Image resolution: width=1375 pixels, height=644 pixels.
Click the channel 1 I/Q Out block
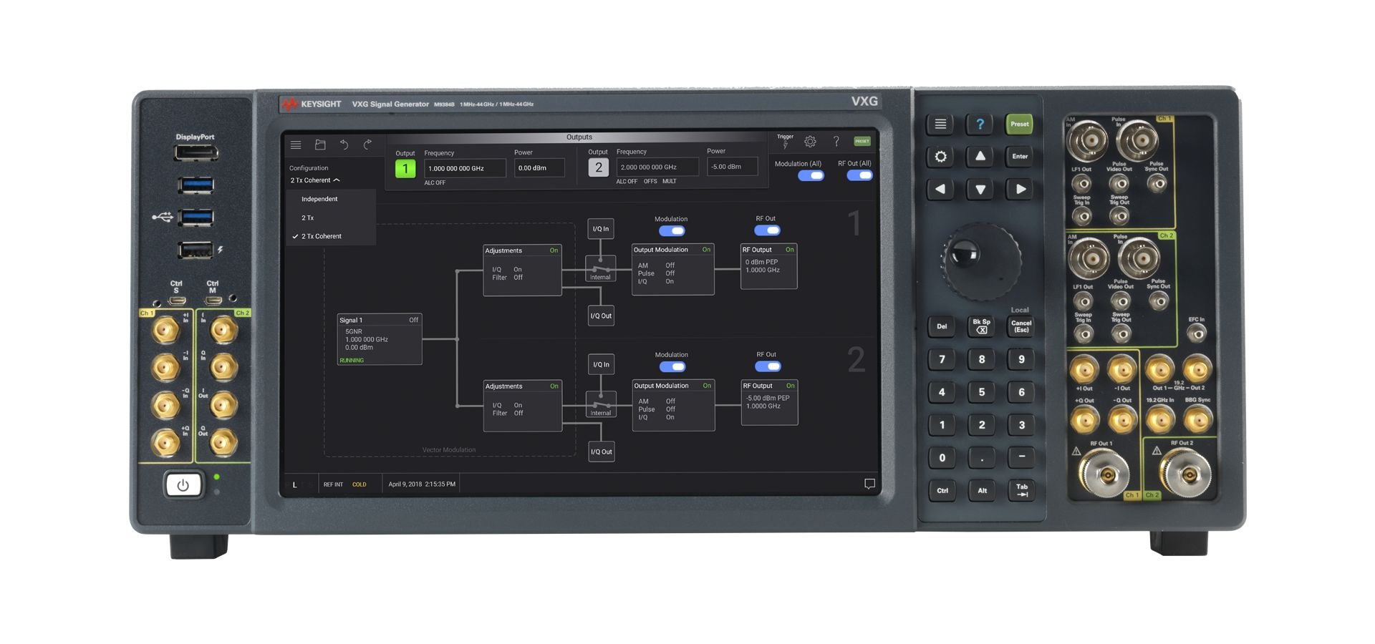coord(601,316)
